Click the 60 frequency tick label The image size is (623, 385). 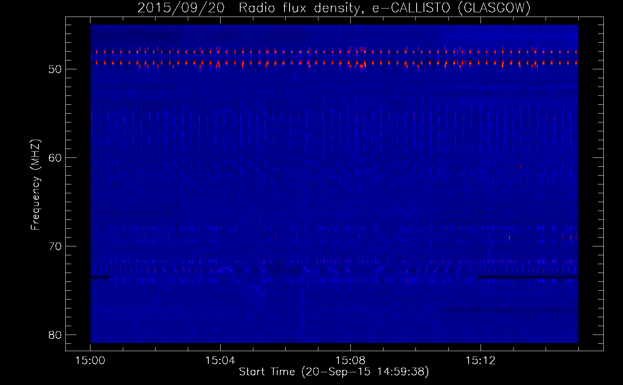pyautogui.click(x=55, y=158)
